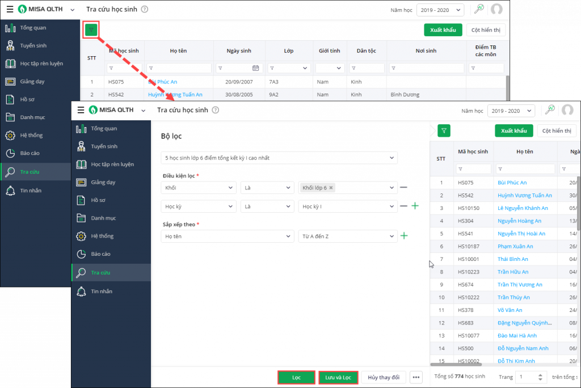Screen dimensions: 581x388
Task: Open Hệ thống in front window sidebar
Action: point(111,236)
